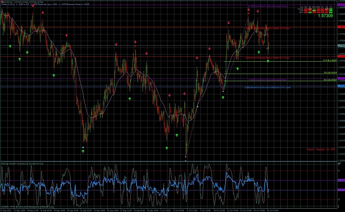This screenshot has width=345, height=212.
Task: Select the blue horizontal line's label text
Action: pos(268,87)
